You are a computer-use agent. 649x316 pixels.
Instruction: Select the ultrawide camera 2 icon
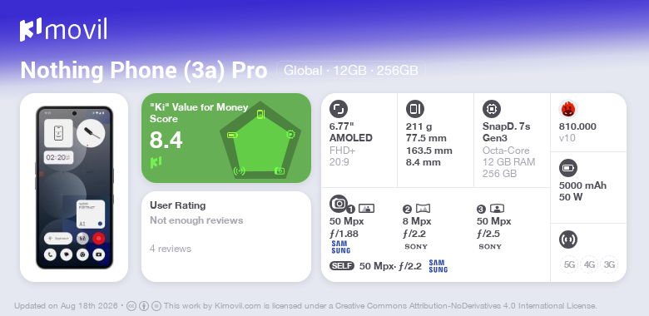click(423, 209)
